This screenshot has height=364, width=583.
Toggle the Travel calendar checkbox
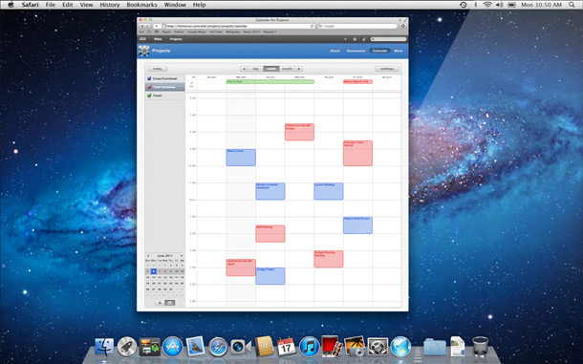(x=149, y=96)
